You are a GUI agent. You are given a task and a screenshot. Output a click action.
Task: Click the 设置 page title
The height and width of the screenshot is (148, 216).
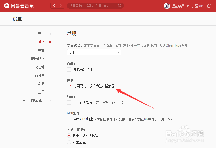[x=17, y=19]
